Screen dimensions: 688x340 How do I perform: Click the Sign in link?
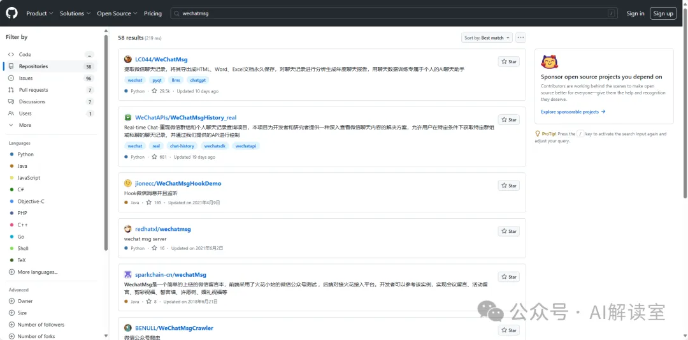point(635,13)
